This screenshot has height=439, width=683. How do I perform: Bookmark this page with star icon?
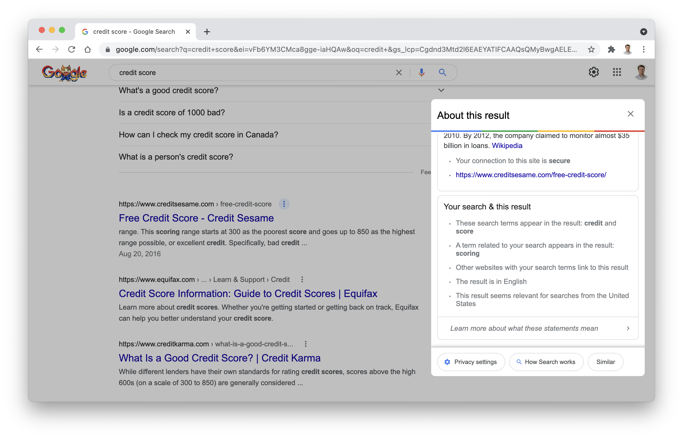coord(591,50)
